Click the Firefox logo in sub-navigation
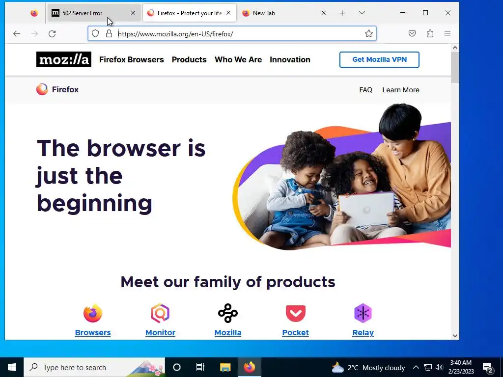The height and width of the screenshot is (377, 503). click(x=57, y=89)
